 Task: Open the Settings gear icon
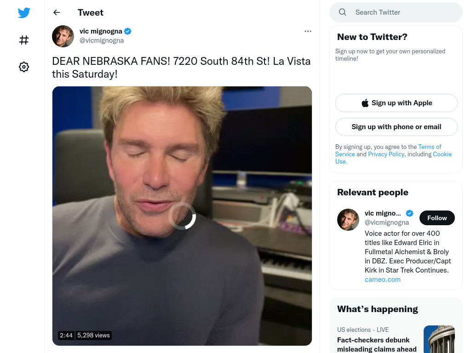click(24, 67)
